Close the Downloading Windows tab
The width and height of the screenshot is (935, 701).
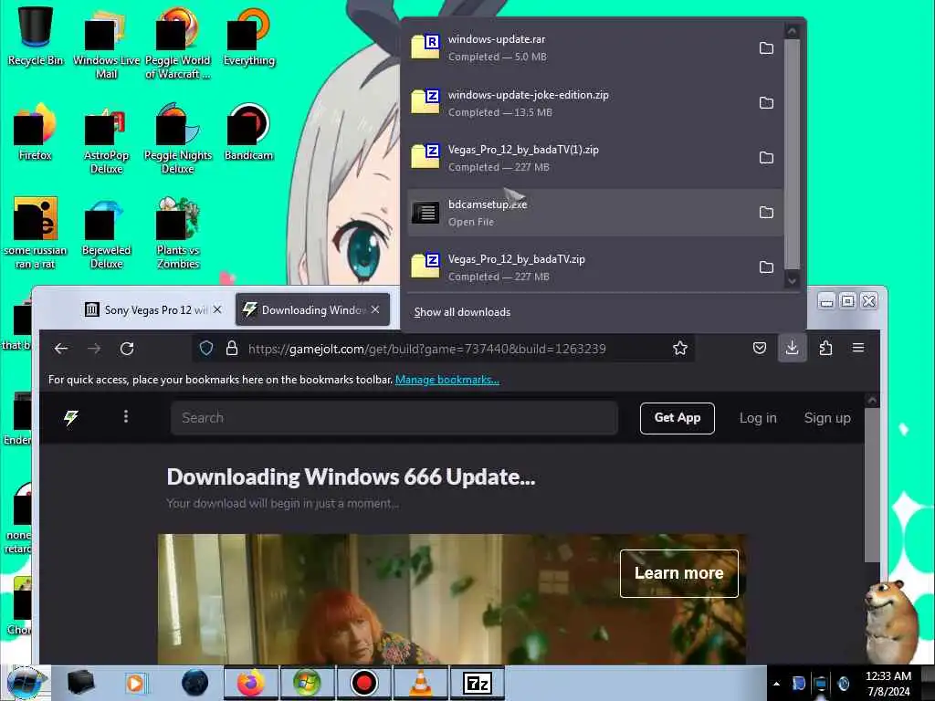[375, 310]
